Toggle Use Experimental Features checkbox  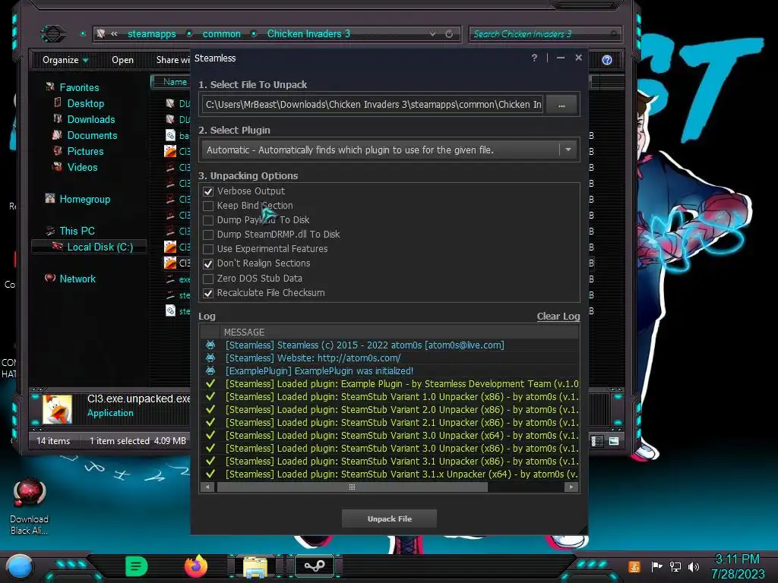tap(208, 249)
